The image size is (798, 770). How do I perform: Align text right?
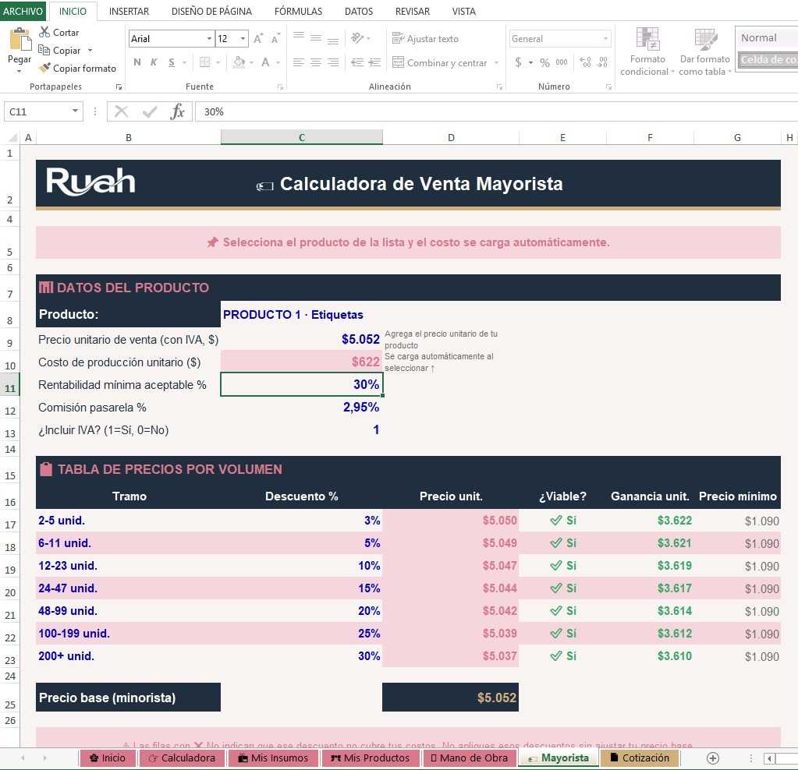pos(333,62)
